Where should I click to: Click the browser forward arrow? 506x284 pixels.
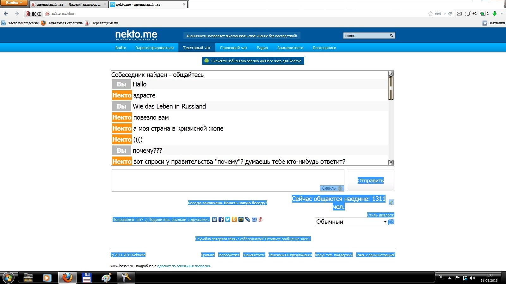17,14
